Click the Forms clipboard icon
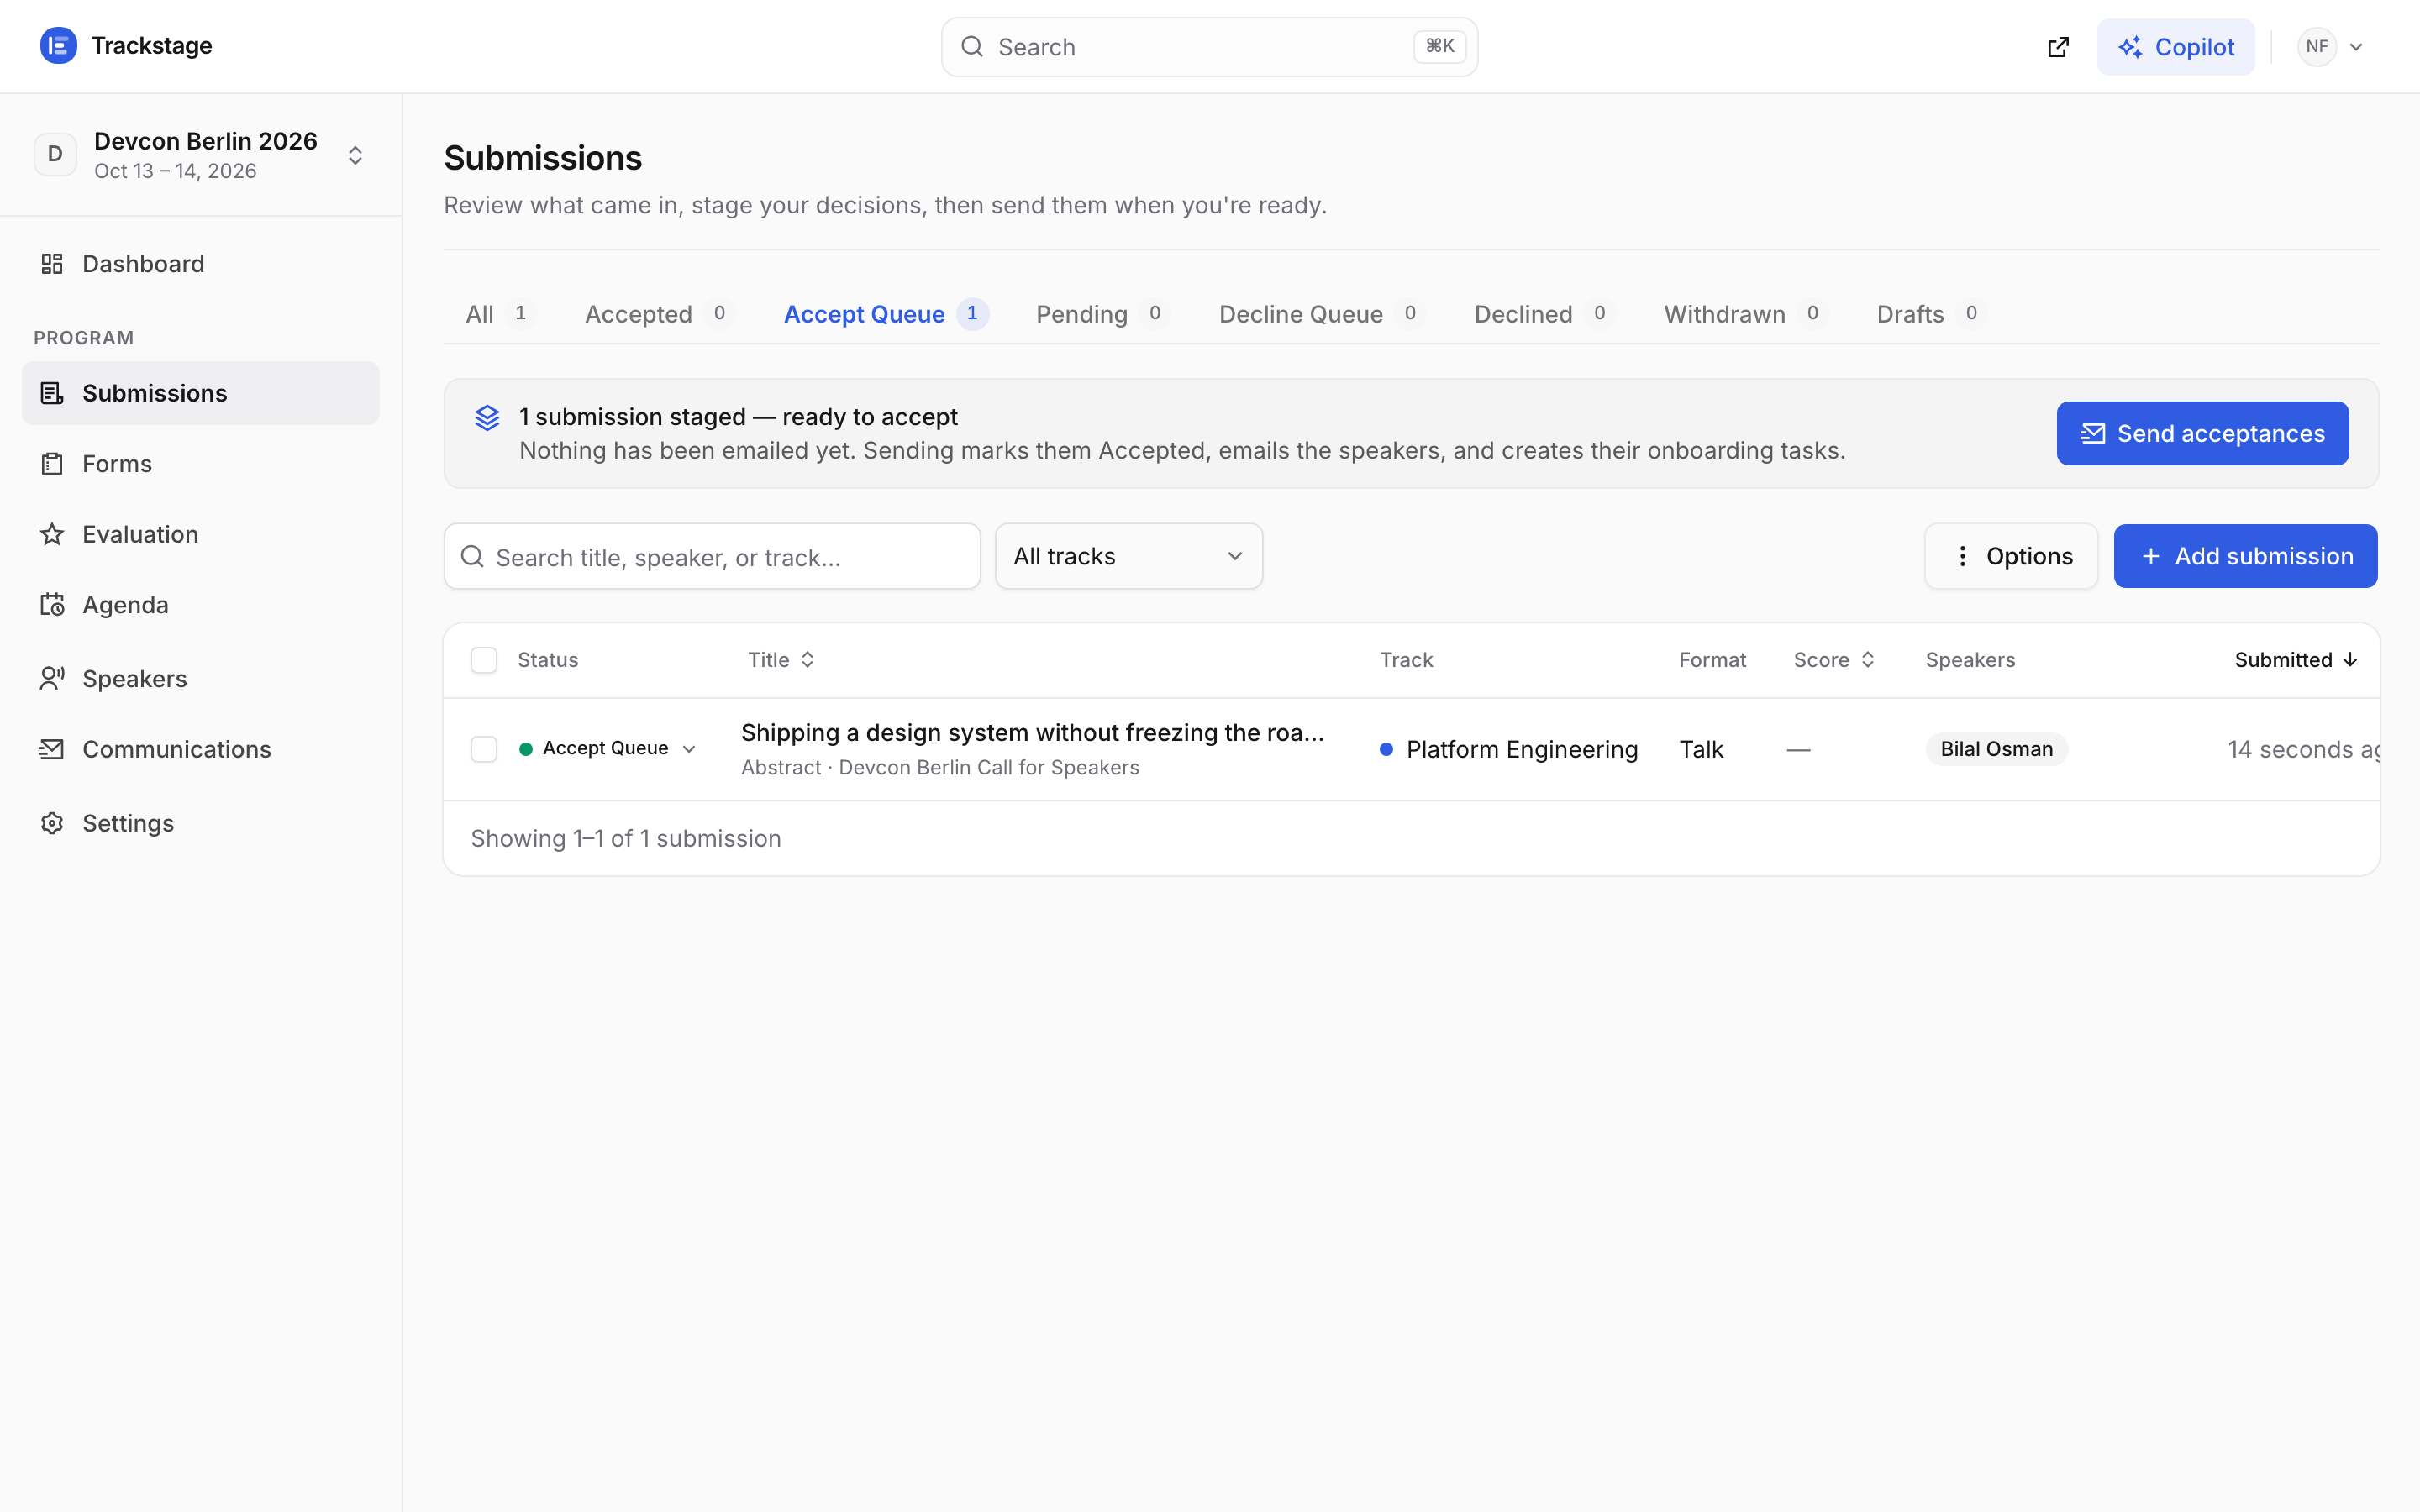This screenshot has height=1512, width=2420. tap(52, 464)
